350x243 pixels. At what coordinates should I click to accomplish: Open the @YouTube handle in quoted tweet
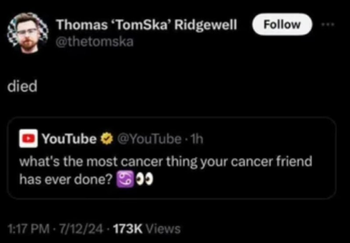pyautogui.click(x=149, y=139)
